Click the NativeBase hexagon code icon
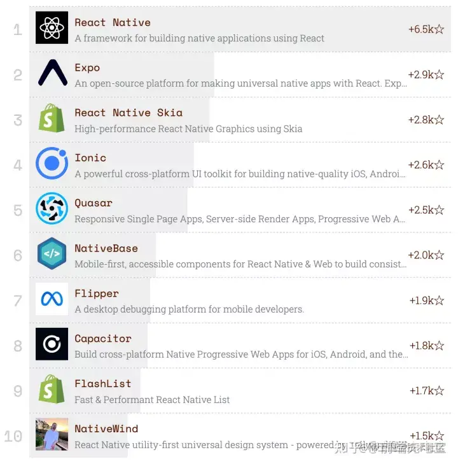The height and width of the screenshot is (466, 458). click(52, 253)
